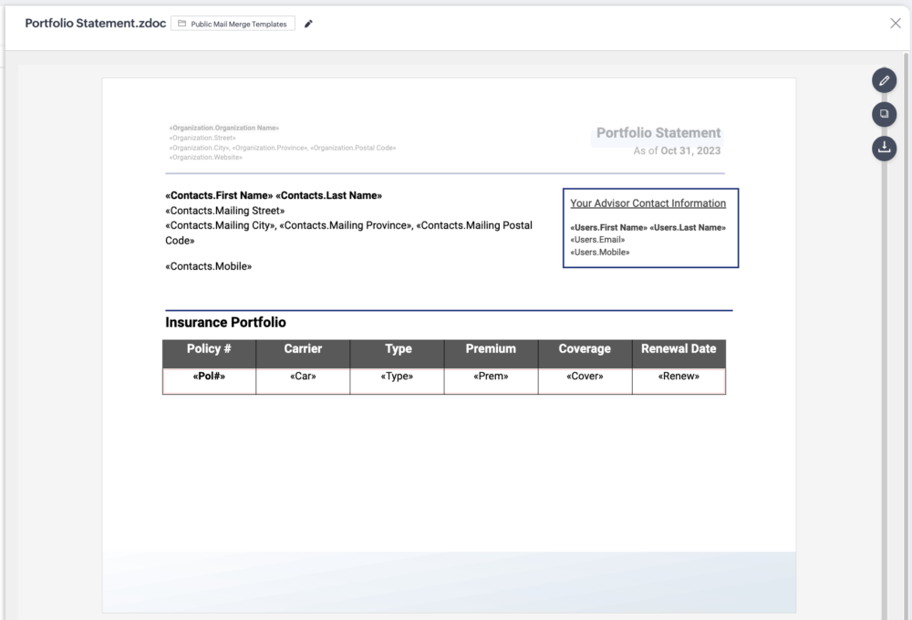Select the «Cover» merge field cell
The image size is (912, 620).
[585, 377]
